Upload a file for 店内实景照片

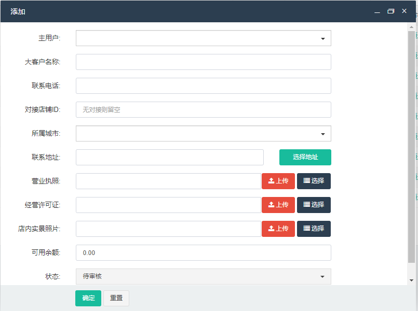278,229
